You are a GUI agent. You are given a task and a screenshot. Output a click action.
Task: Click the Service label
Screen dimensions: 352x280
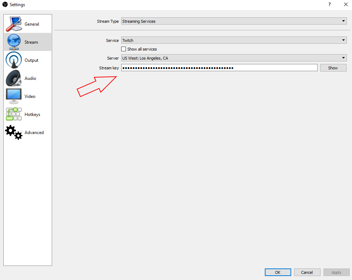[112, 40]
